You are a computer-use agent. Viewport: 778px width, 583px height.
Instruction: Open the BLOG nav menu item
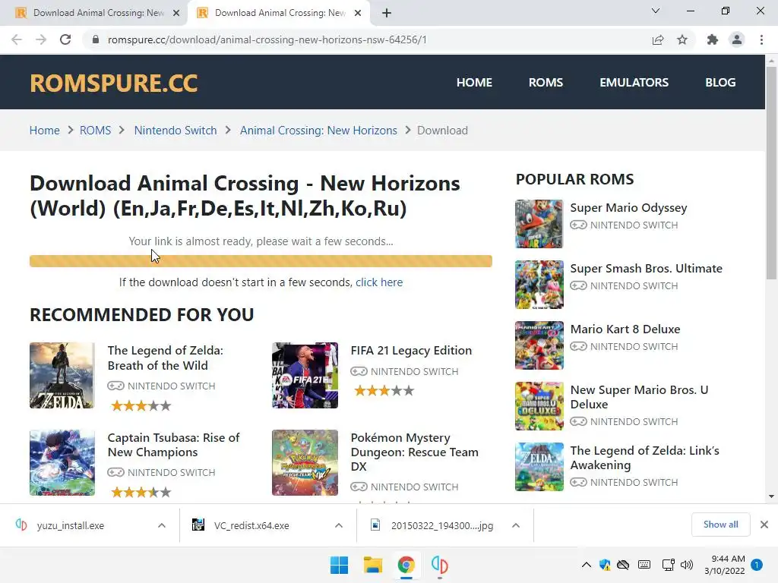[720, 82]
